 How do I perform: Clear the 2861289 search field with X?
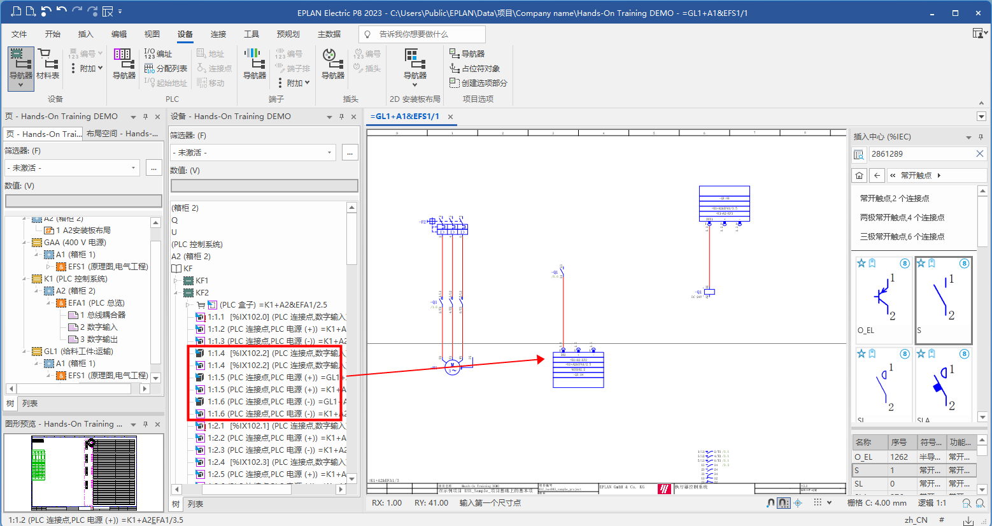980,153
